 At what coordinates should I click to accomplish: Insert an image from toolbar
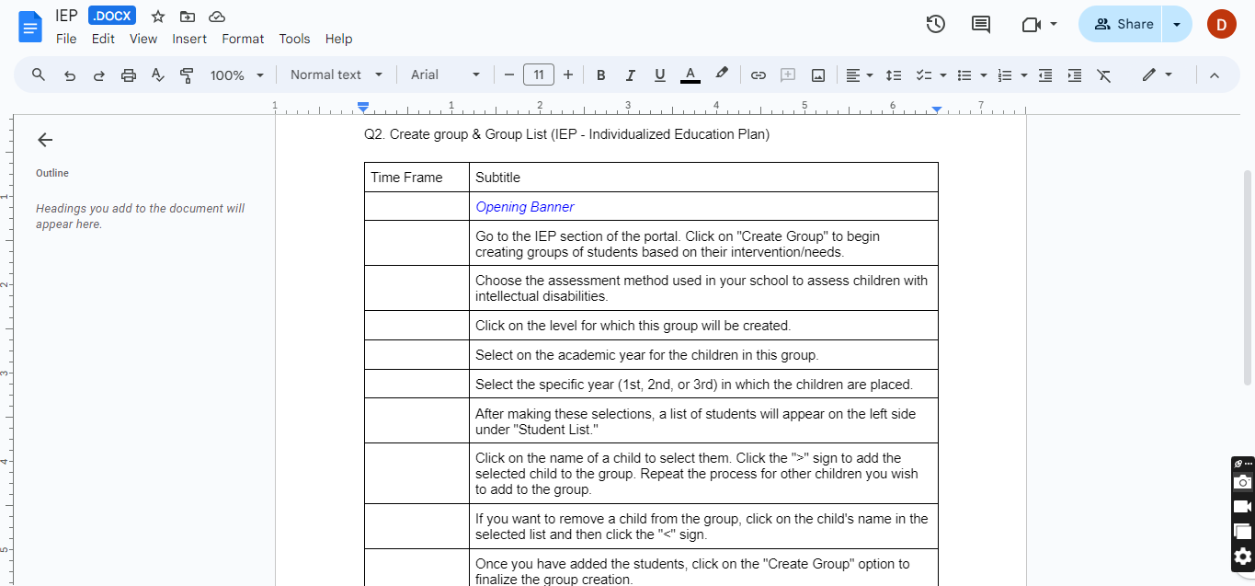[817, 75]
